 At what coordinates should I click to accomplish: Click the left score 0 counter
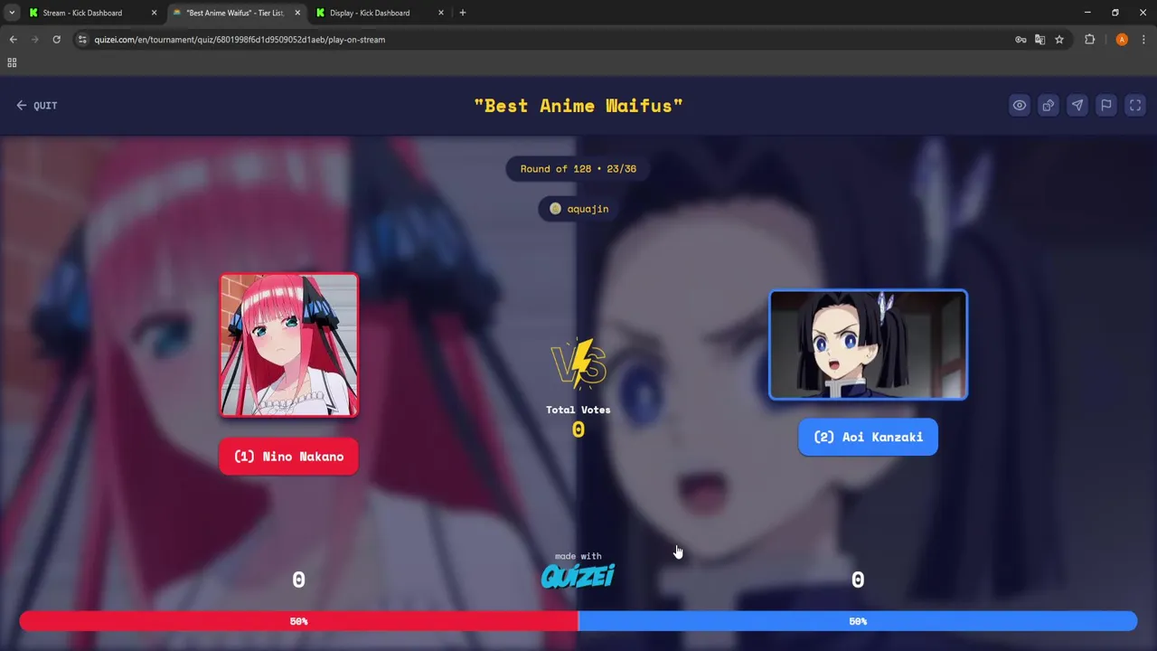tap(298, 580)
